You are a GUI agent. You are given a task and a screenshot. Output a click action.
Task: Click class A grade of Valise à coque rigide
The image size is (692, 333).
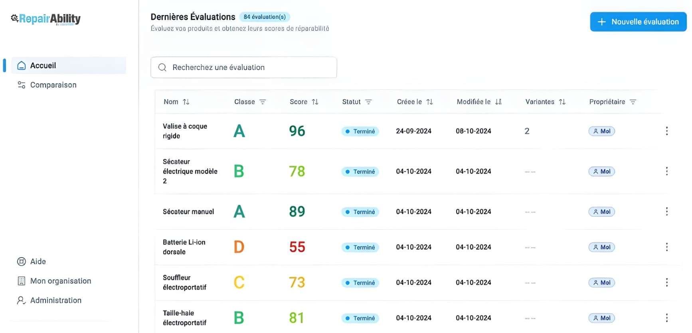(239, 131)
